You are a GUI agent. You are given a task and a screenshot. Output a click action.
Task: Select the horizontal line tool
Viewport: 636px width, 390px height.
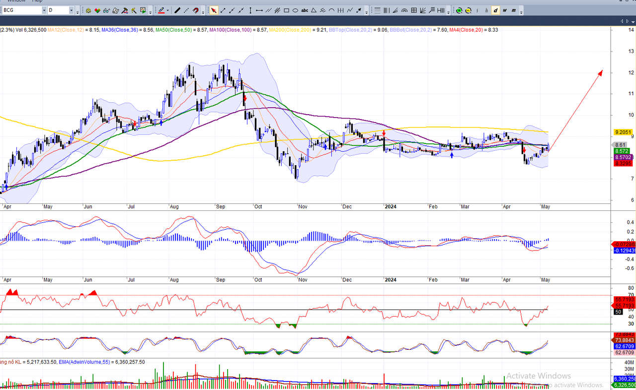point(259,10)
